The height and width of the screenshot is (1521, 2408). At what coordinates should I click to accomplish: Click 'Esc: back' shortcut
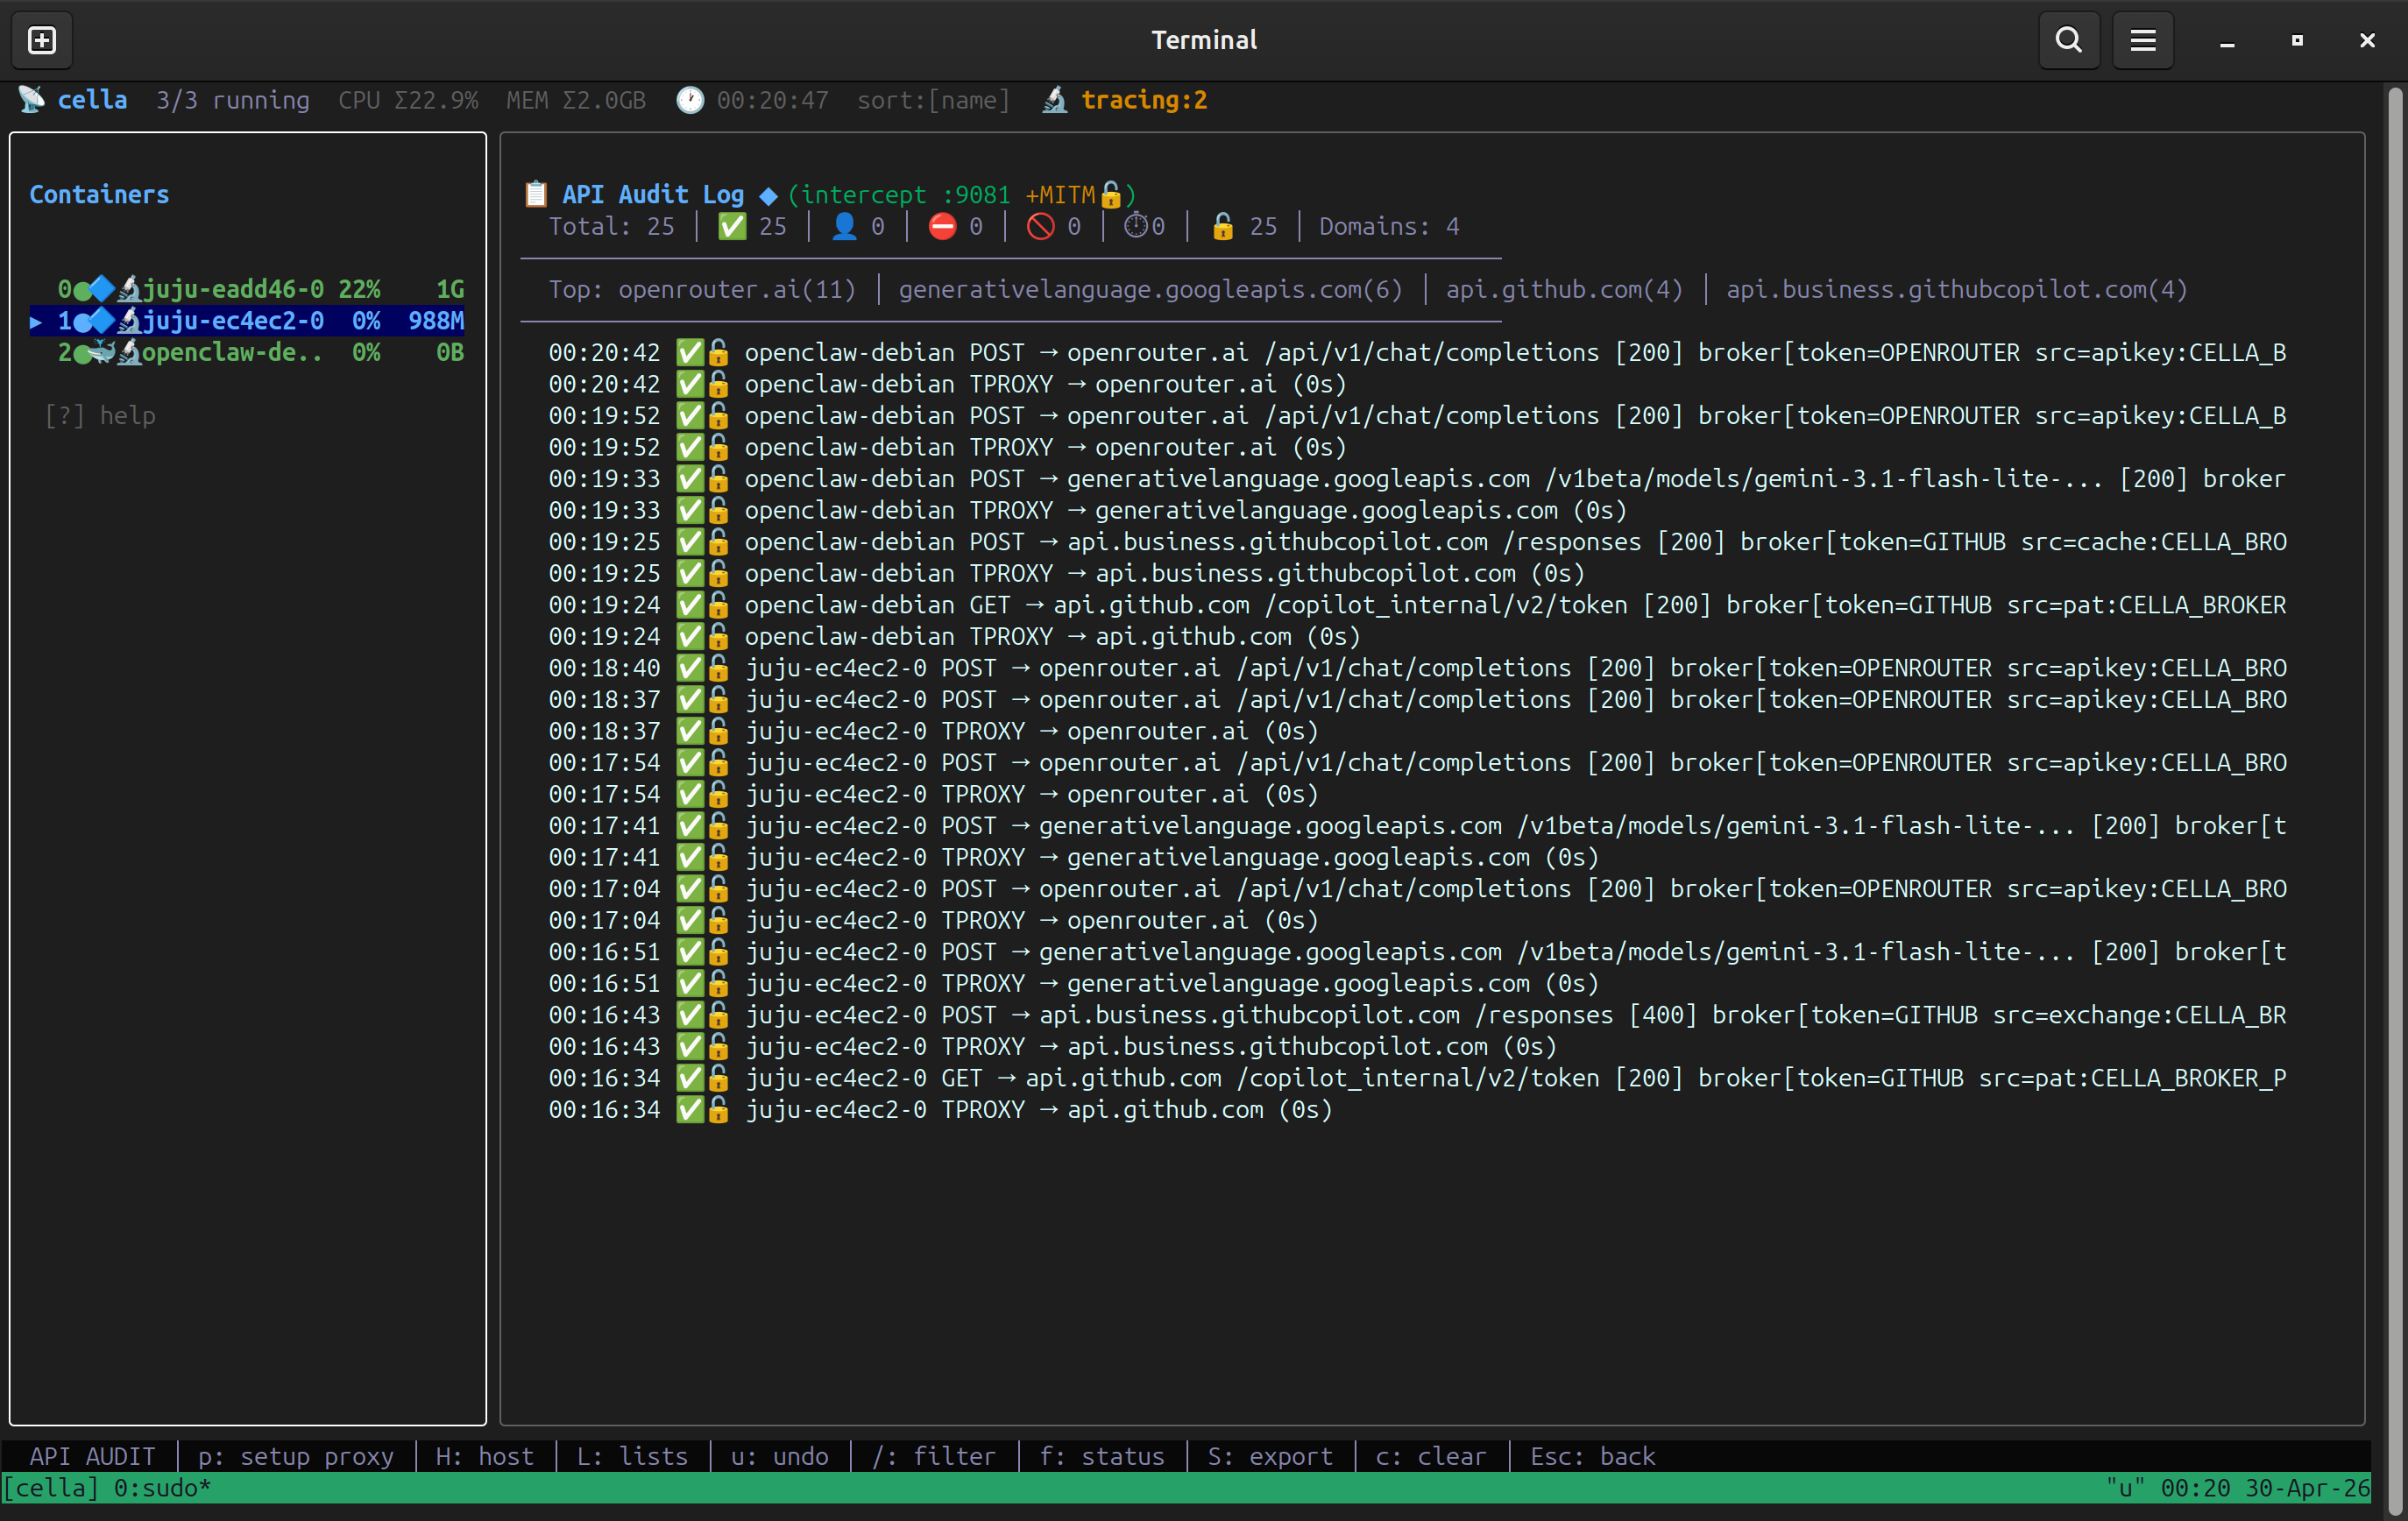pyautogui.click(x=1592, y=1456)
